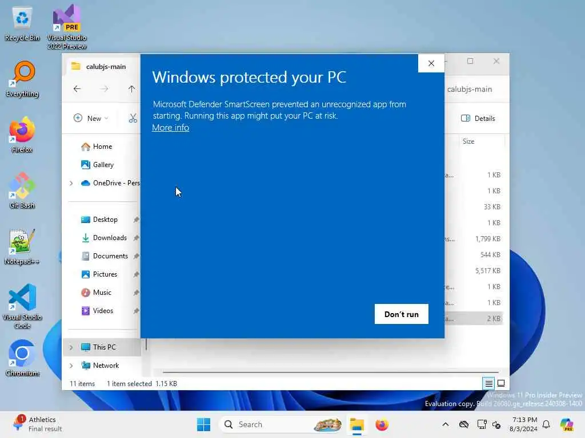Expand the This PC node
585x438 pixels.
[x=71, y=347]
